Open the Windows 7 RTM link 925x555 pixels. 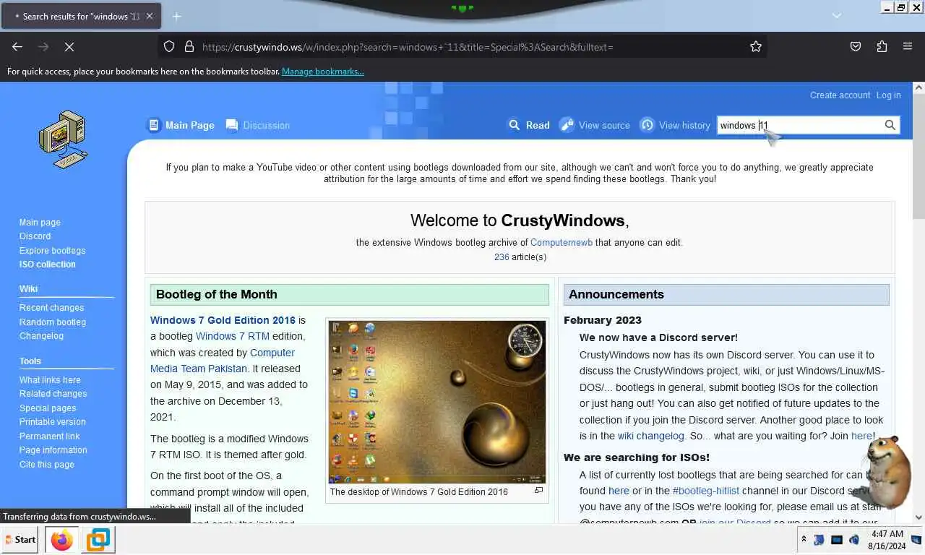(x=233, y=336)
